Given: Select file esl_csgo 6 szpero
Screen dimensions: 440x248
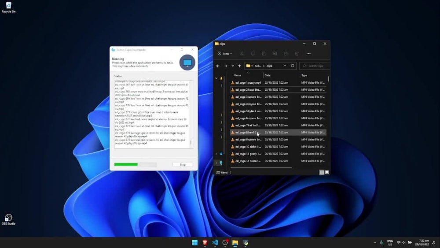Looking at the screenshot, I should (x=278, y=118).
